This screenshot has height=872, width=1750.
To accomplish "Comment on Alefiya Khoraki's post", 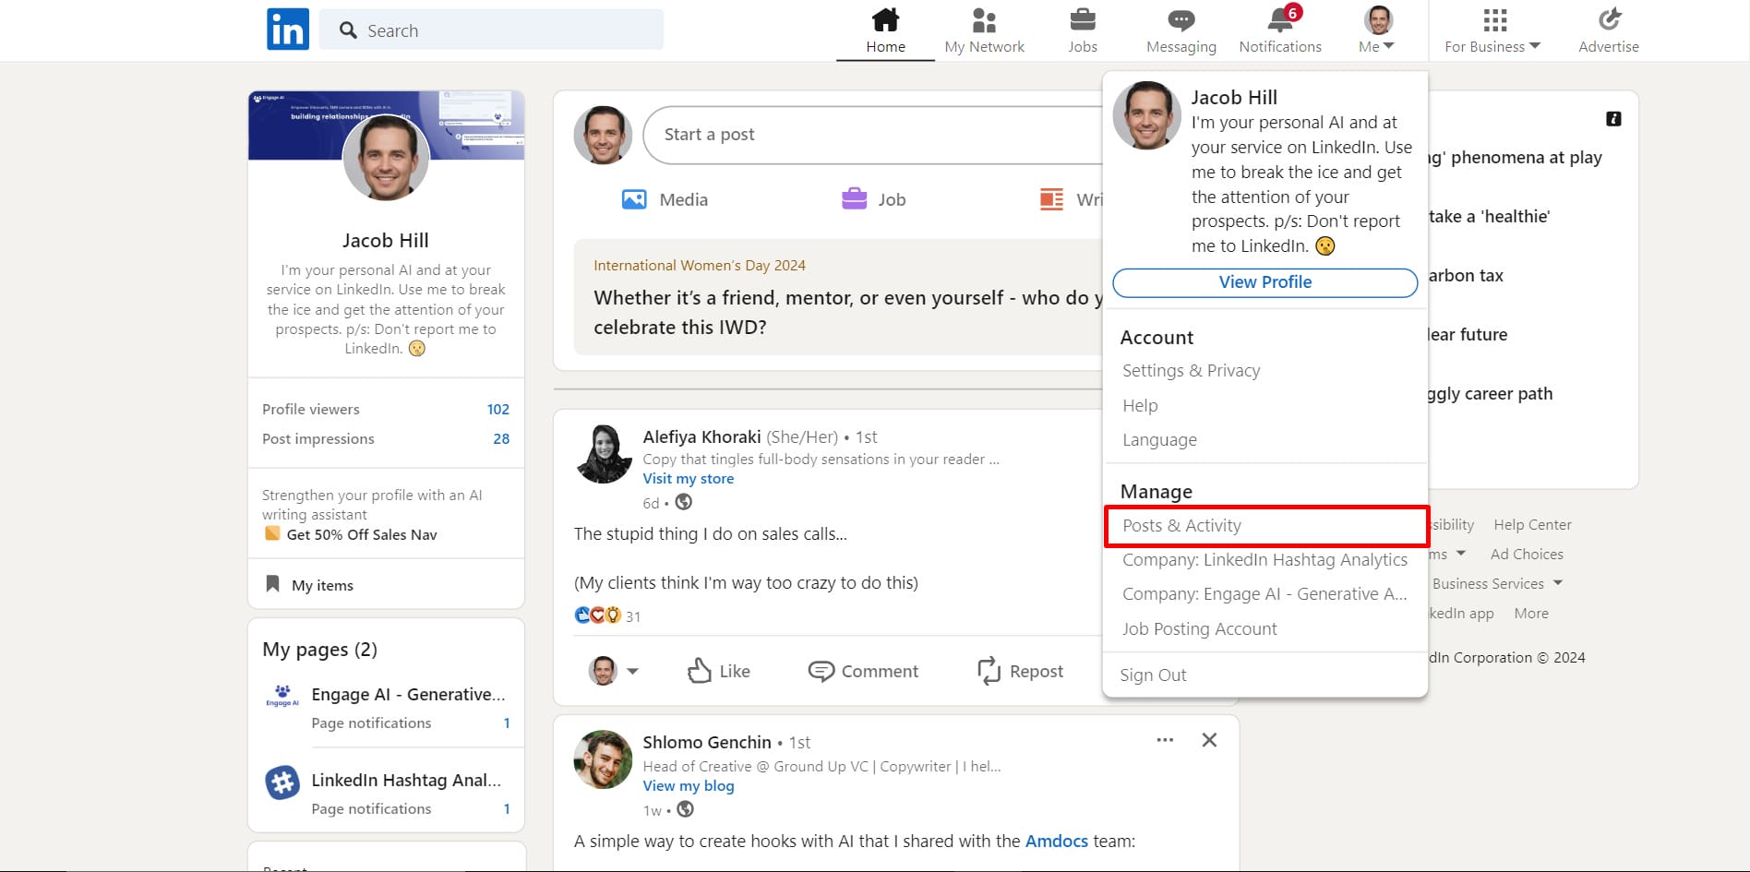I will [863, 671].
